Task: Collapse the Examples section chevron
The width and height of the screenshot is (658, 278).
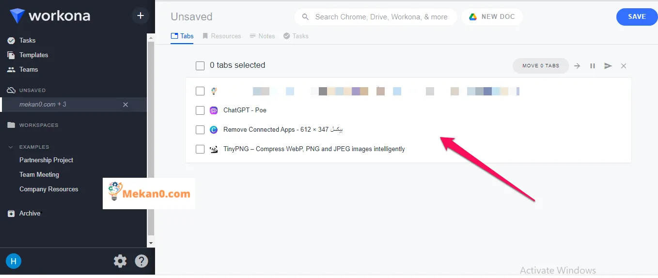Action: click(x=11, y=147)
